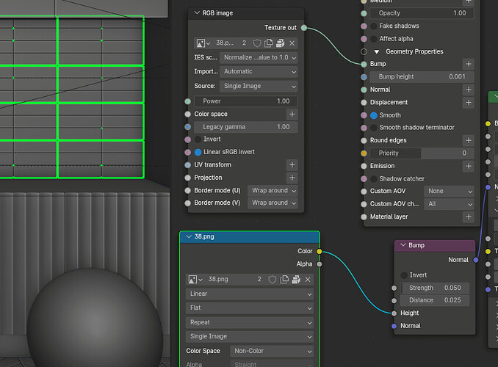Add node to material Normal input
This screenshot has width=498, height=367.
click(469, 90)
